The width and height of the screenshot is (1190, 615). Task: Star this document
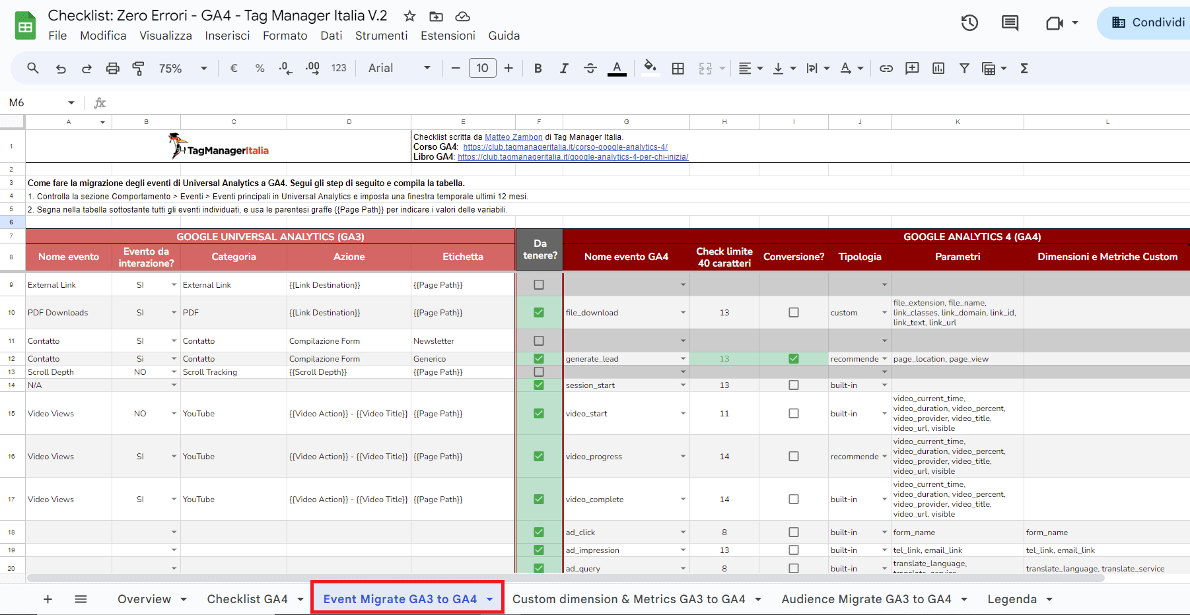[x=410, y=16]
